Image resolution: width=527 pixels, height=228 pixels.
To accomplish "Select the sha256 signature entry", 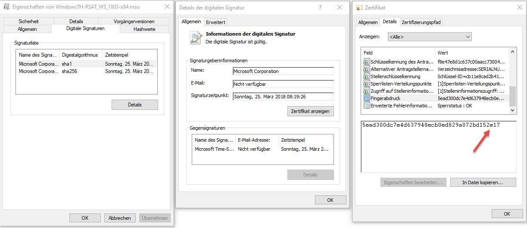I will (86, 71).
